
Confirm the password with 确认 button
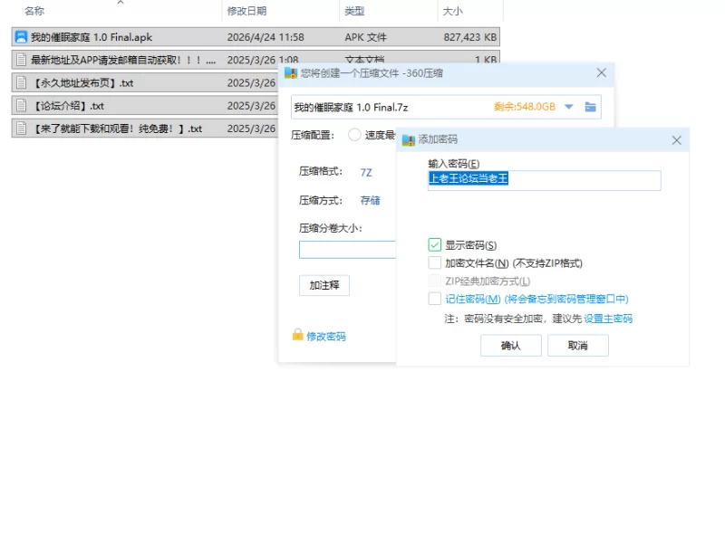[511, 345]
